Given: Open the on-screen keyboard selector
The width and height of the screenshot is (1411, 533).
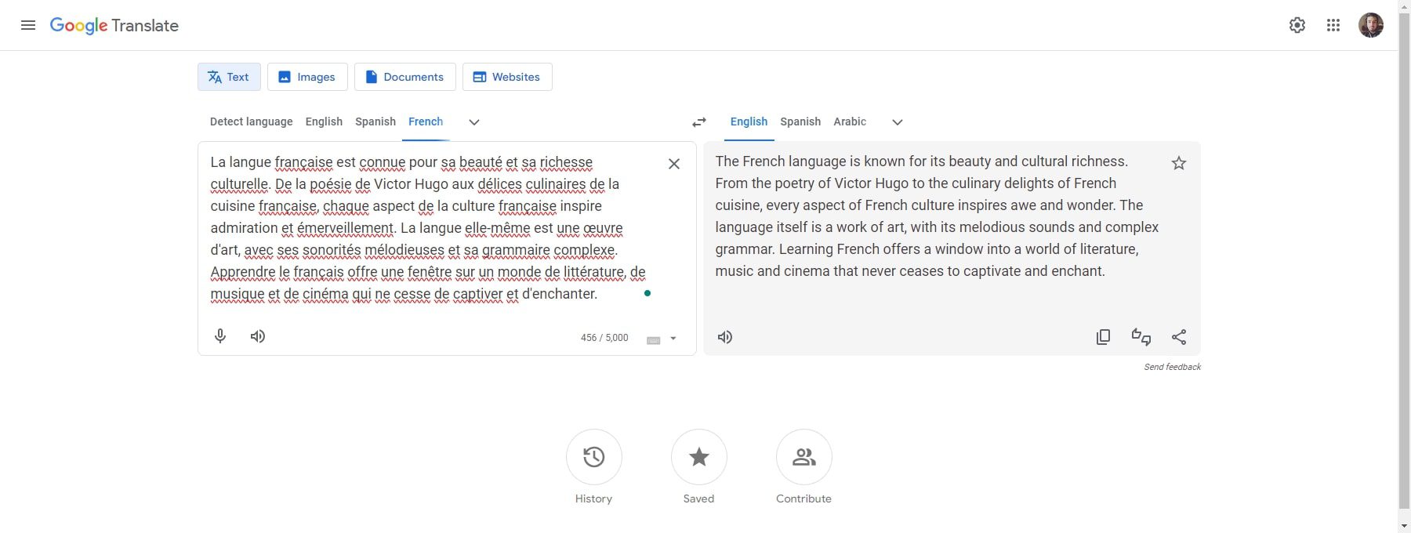Looking at the screenshot, I should tap(662, 338).
